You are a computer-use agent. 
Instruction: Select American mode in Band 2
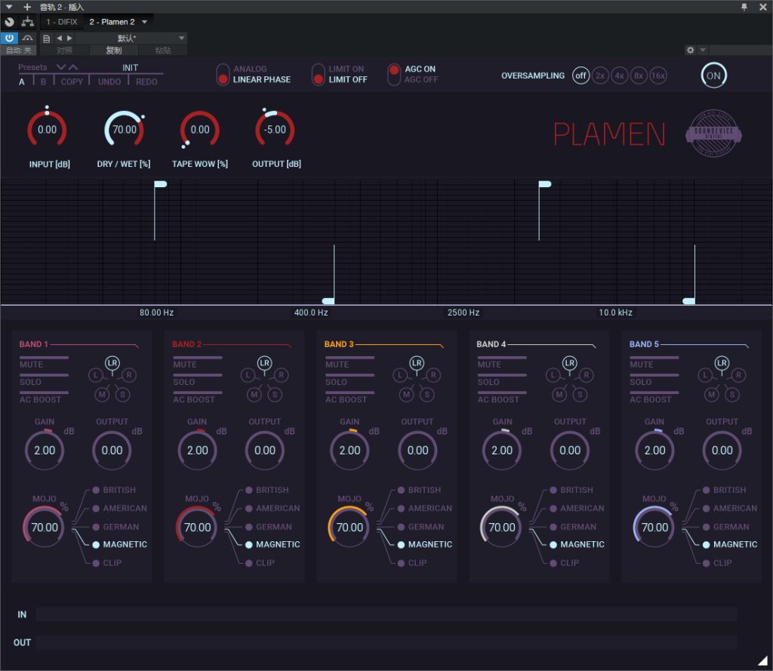(x=272, y=508)
